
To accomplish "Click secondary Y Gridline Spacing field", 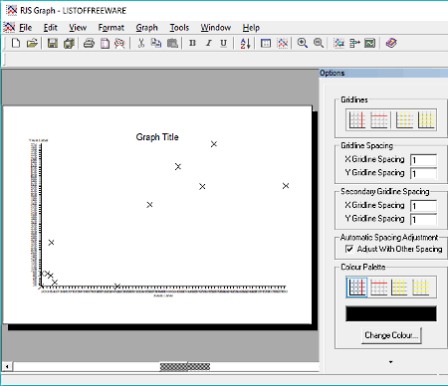I will point(423,219).
